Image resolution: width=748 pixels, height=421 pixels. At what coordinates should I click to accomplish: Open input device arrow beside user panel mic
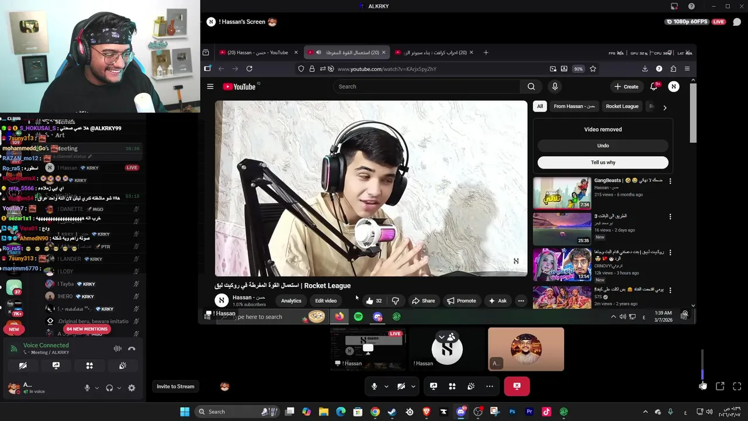click(x=97, y=388)
